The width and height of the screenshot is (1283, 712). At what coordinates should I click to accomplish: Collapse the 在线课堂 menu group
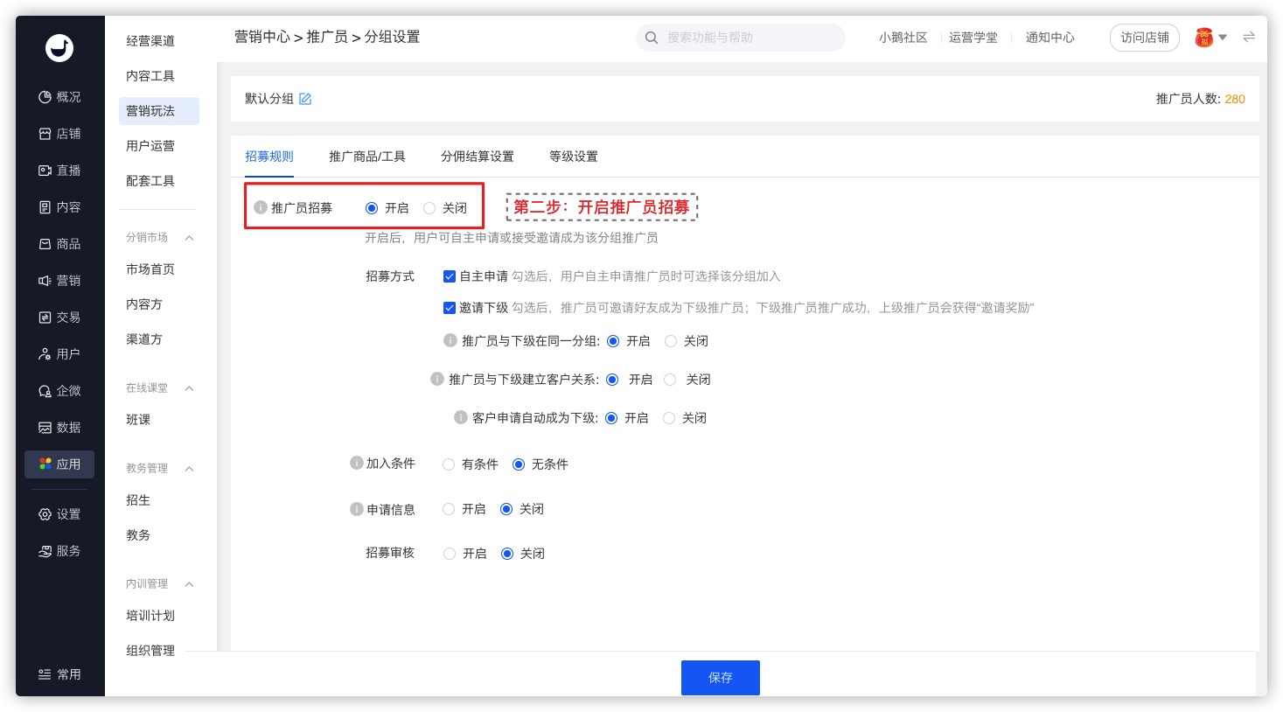point(189,388)
